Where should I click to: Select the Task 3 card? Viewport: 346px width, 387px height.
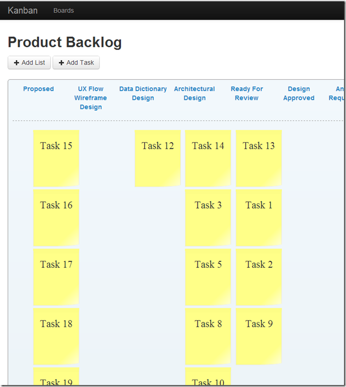(208, 218)
